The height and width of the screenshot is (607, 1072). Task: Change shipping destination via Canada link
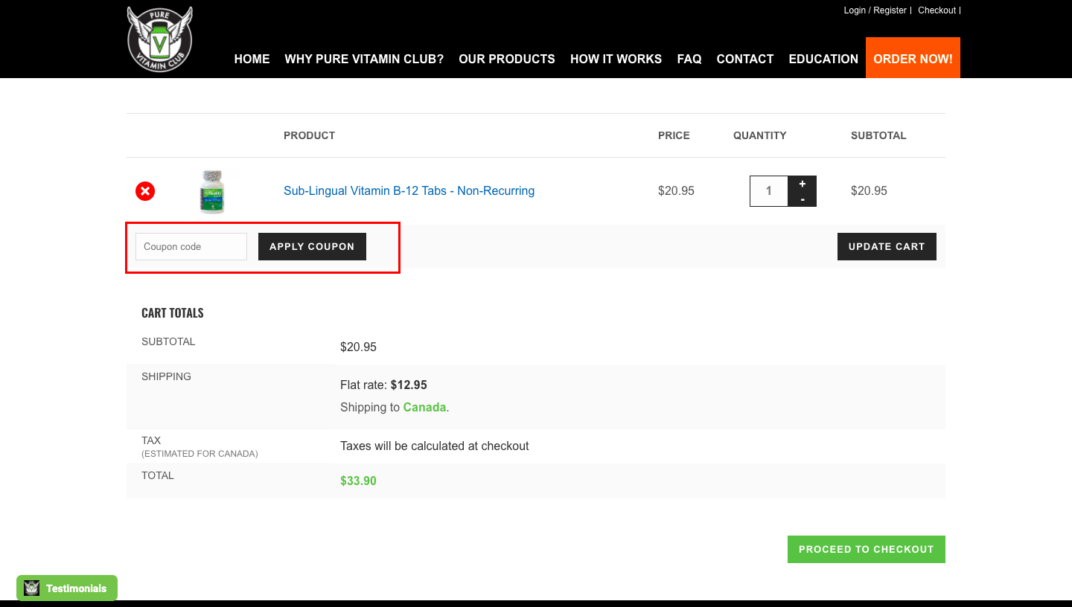click(424, 408)
